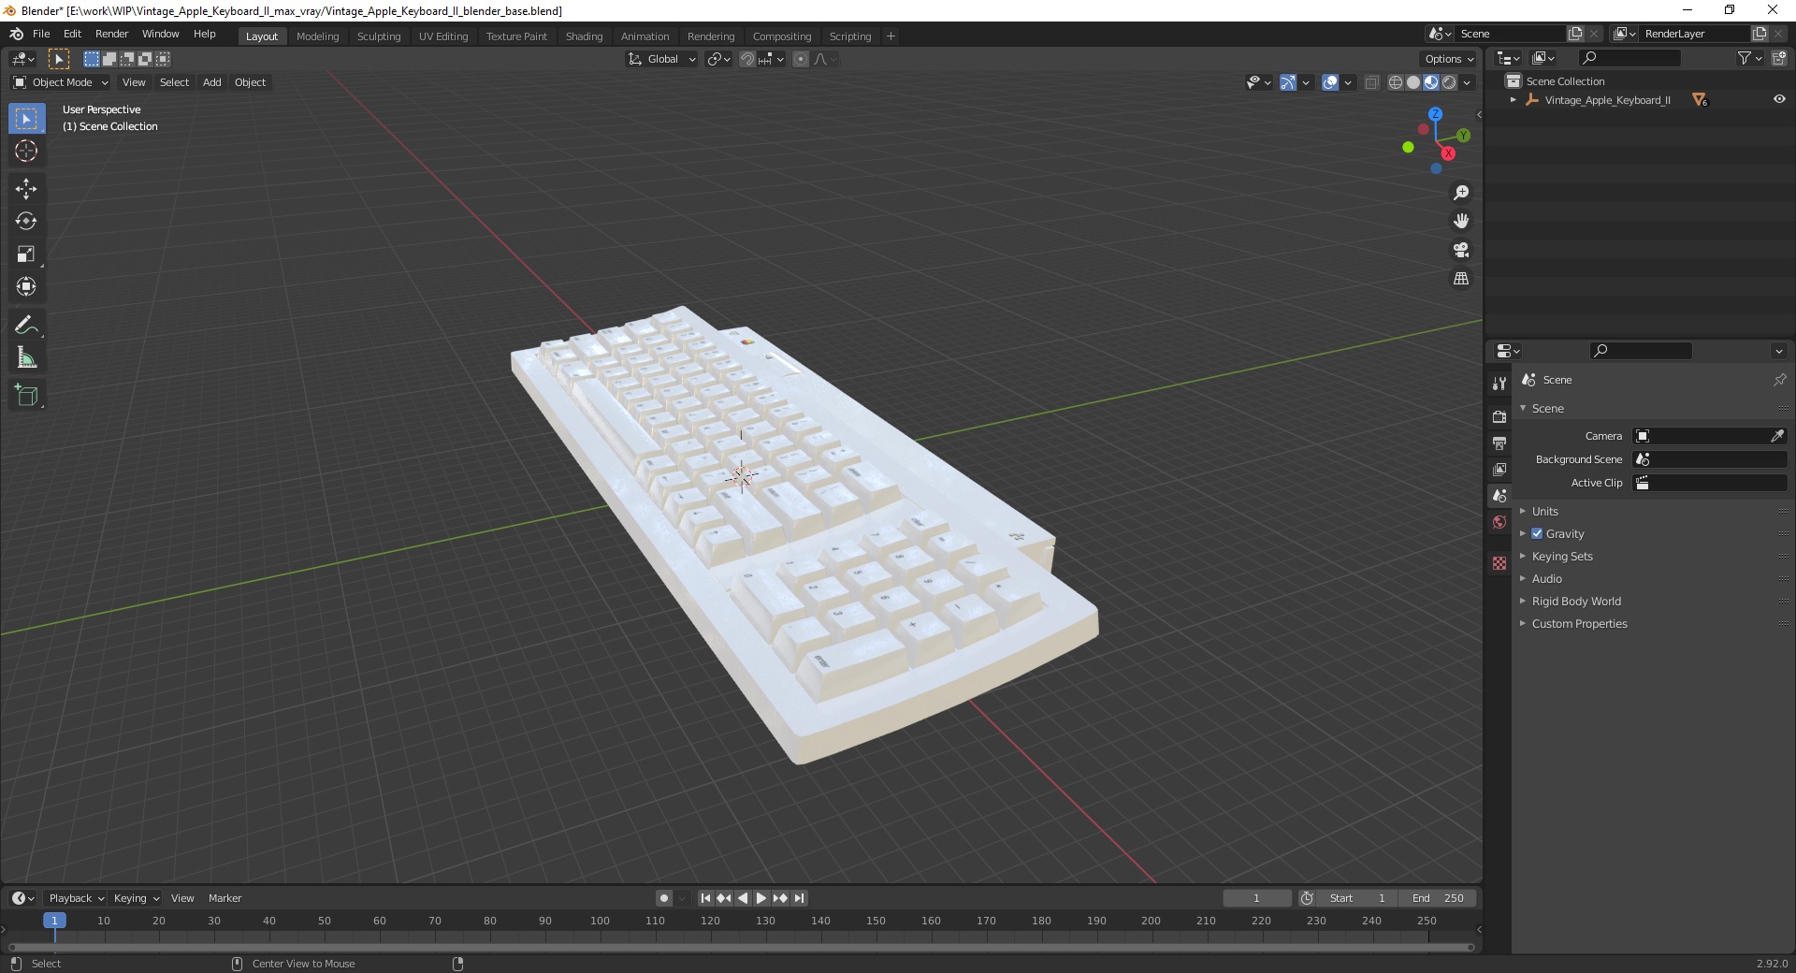Toggle X-ray mode
Screen dimensions: 1796x973
[1372, 82]
